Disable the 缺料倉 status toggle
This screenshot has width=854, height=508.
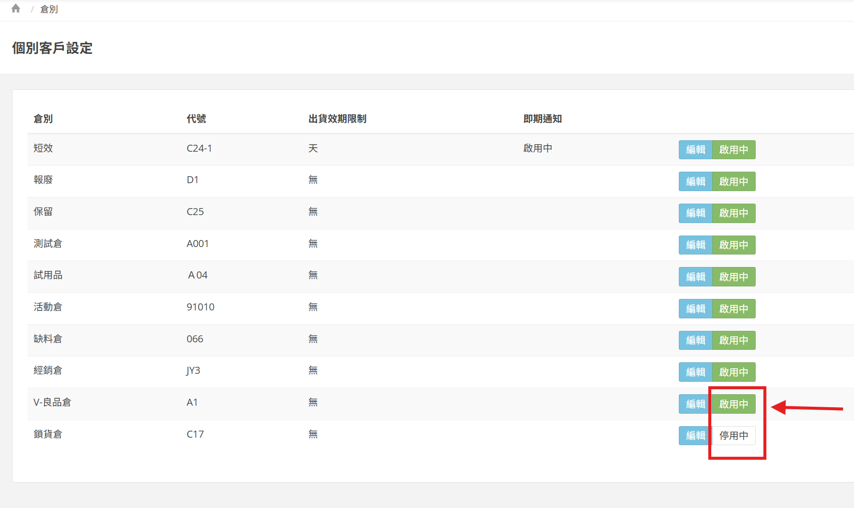tap(733, 340)
